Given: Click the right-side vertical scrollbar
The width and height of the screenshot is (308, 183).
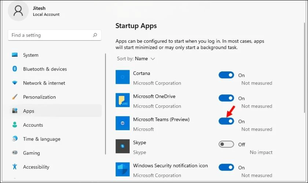Looking at the screenshot, I should (305, 68).
